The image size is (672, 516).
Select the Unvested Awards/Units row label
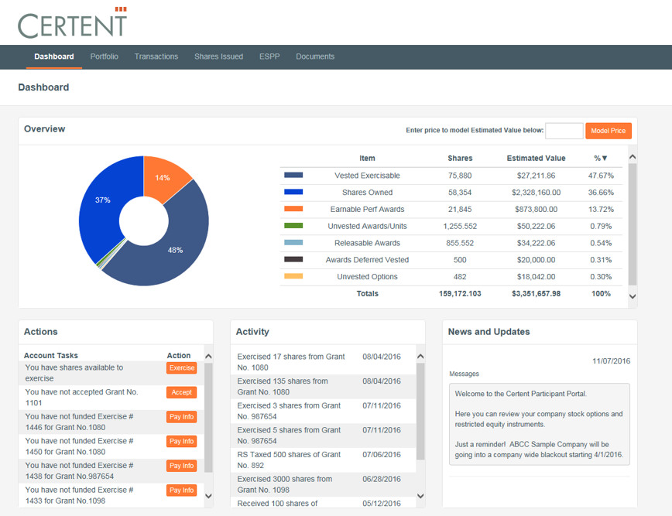coord(367,226)
